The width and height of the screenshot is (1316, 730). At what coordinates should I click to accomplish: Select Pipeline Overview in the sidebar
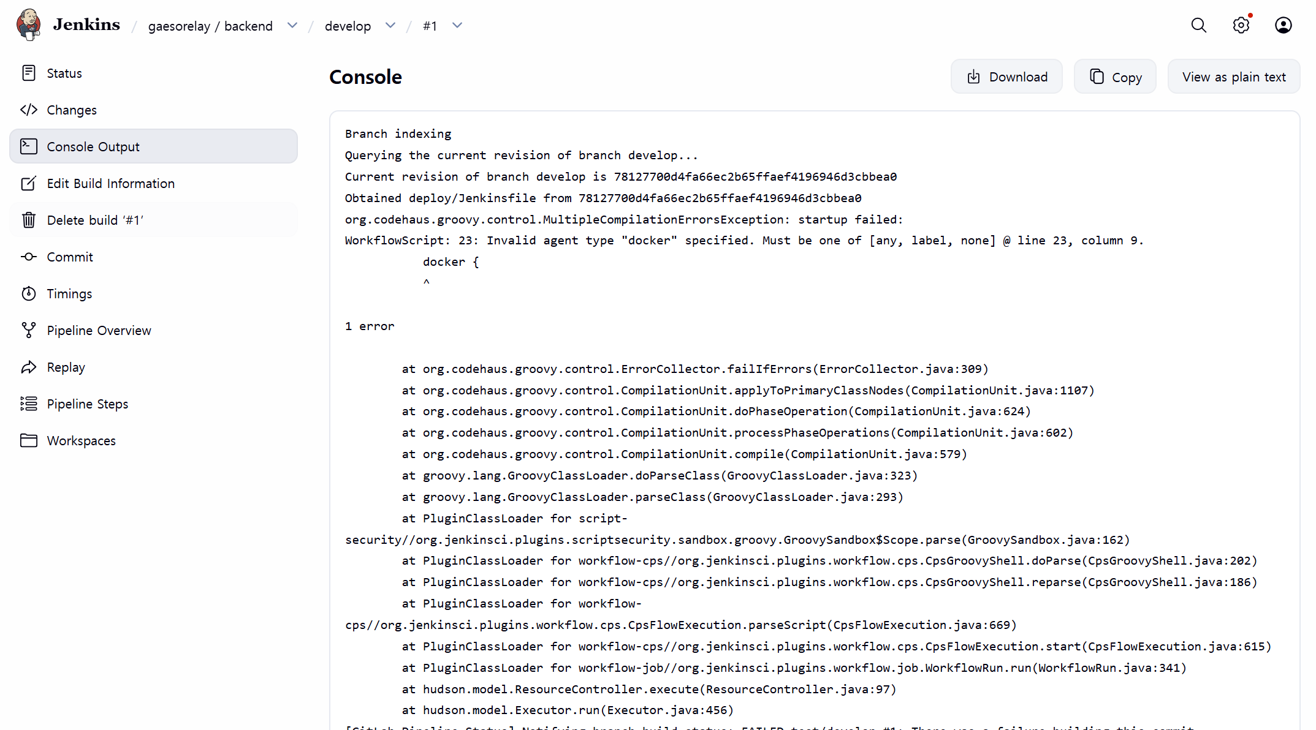pos(99,331)
